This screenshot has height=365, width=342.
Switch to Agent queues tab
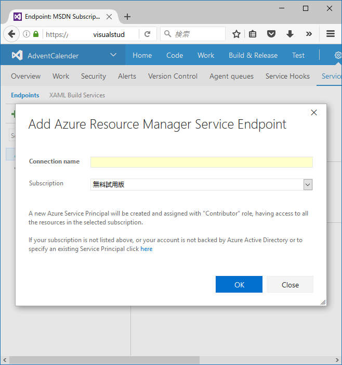(x=231, y=76)
